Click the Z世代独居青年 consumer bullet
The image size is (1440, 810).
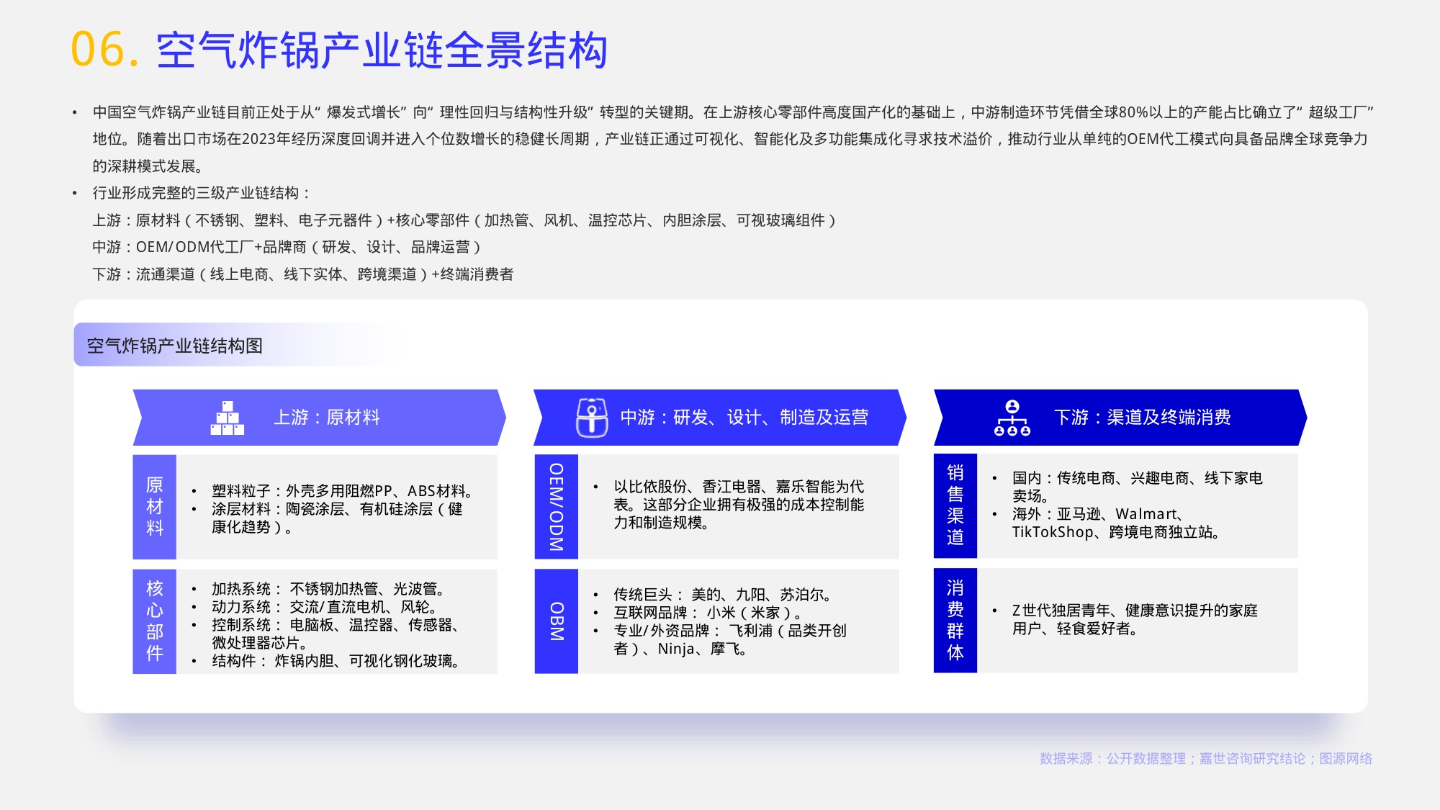point(1135,619)
